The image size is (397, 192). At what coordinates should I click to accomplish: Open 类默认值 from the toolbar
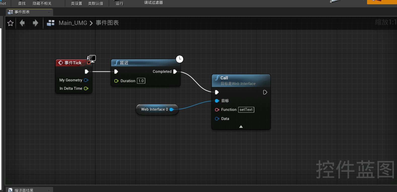(x=96, y=3)
